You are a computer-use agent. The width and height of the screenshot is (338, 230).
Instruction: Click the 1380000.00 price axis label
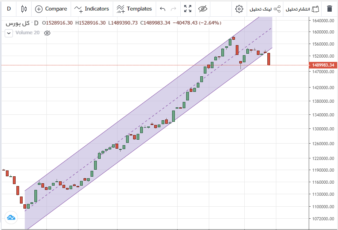point(323,101)
